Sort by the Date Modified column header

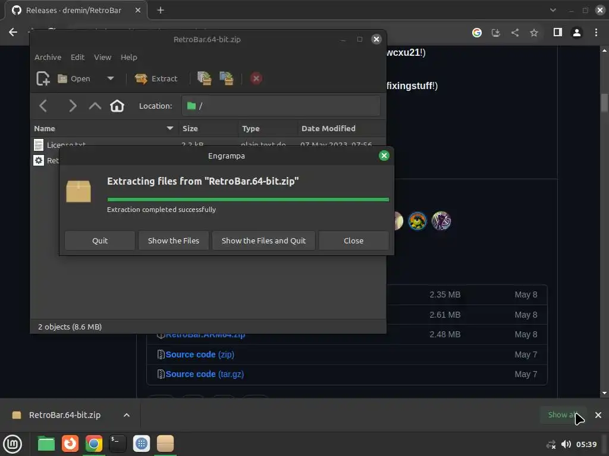(x=342, y=128)
